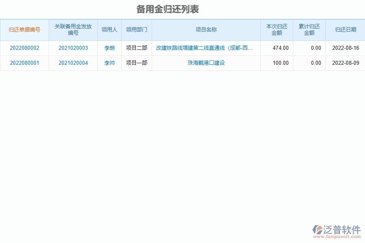This screenshot has width=365, height=243.
Task: Click the 关联备用金发放编号 column header
Action: [x=73, y=30]
